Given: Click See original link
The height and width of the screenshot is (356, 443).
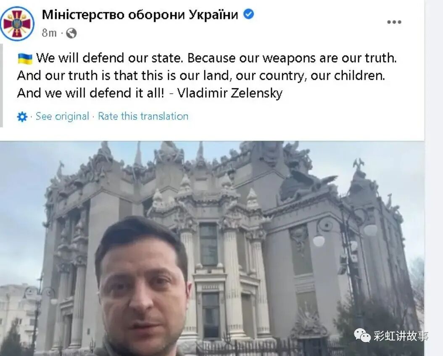Looking at the screenshot, I should pos(62,116).
